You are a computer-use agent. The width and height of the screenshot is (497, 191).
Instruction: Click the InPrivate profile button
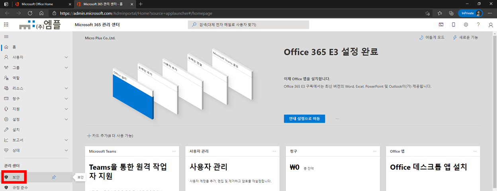point(470,13)
